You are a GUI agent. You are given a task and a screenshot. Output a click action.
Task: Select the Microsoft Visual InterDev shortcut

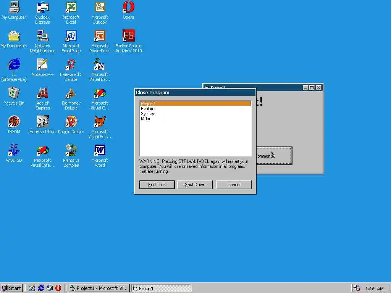[43, 156]
